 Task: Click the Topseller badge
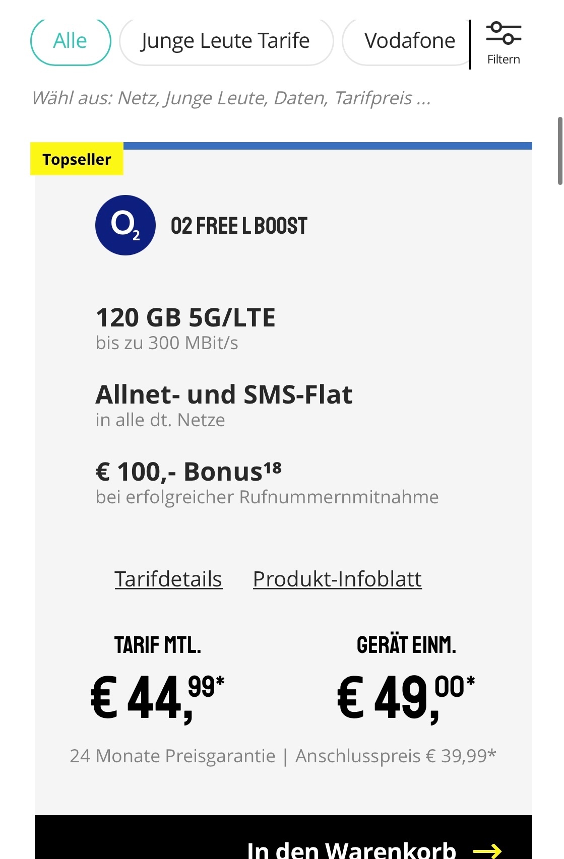pos(77,159)
